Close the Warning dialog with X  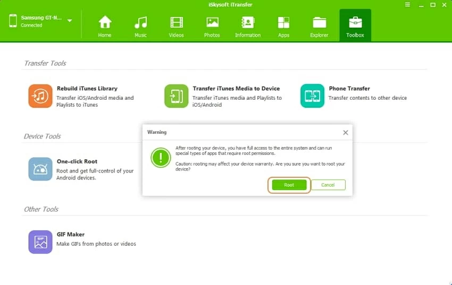[345, 132]
